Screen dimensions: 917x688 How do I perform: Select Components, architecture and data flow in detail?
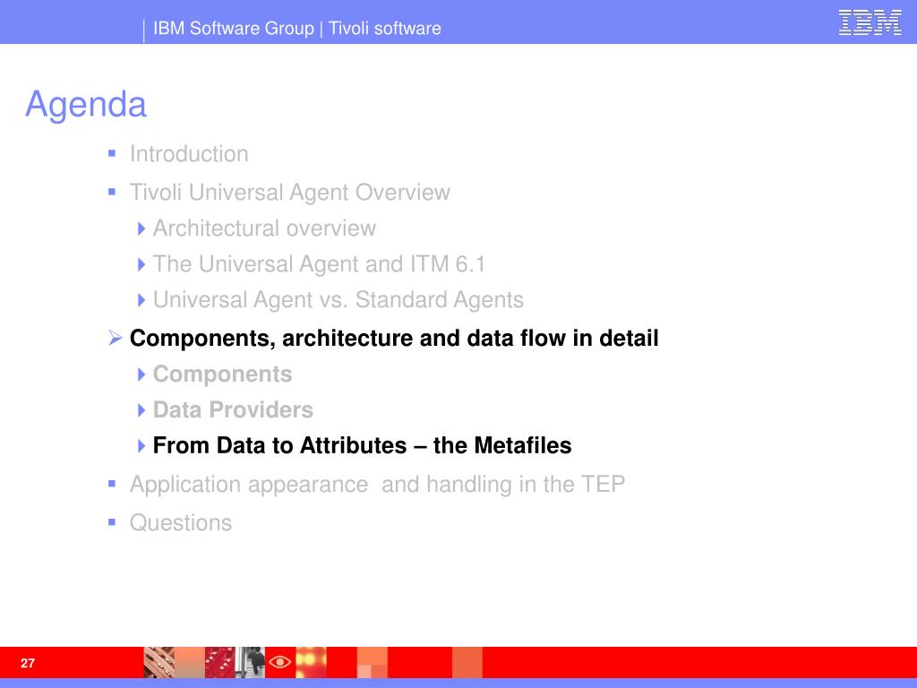394,338
